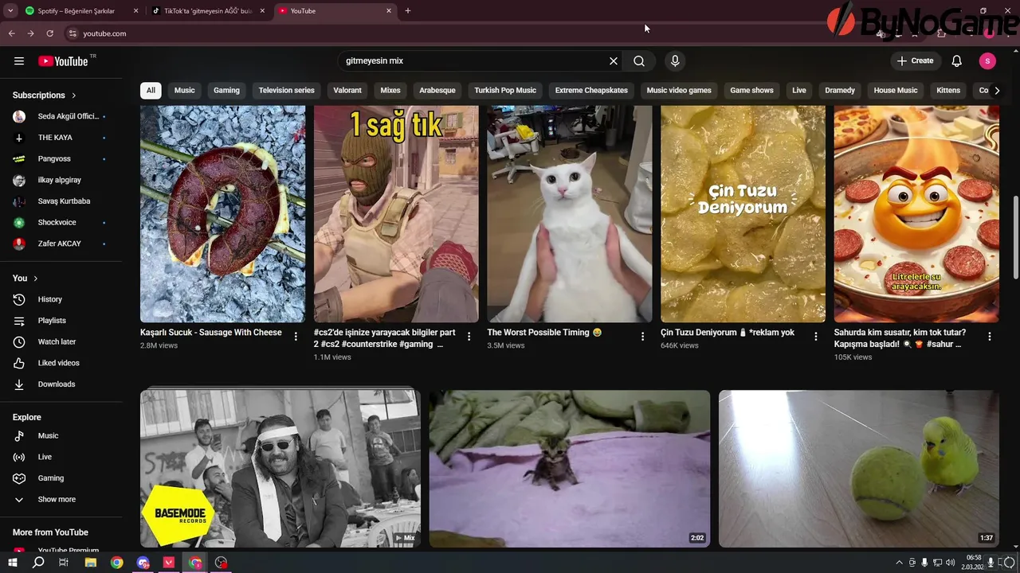The width and height of the screenshot is (1020, 573).
Task: Open a new browser tab
Action: [408, 11]
